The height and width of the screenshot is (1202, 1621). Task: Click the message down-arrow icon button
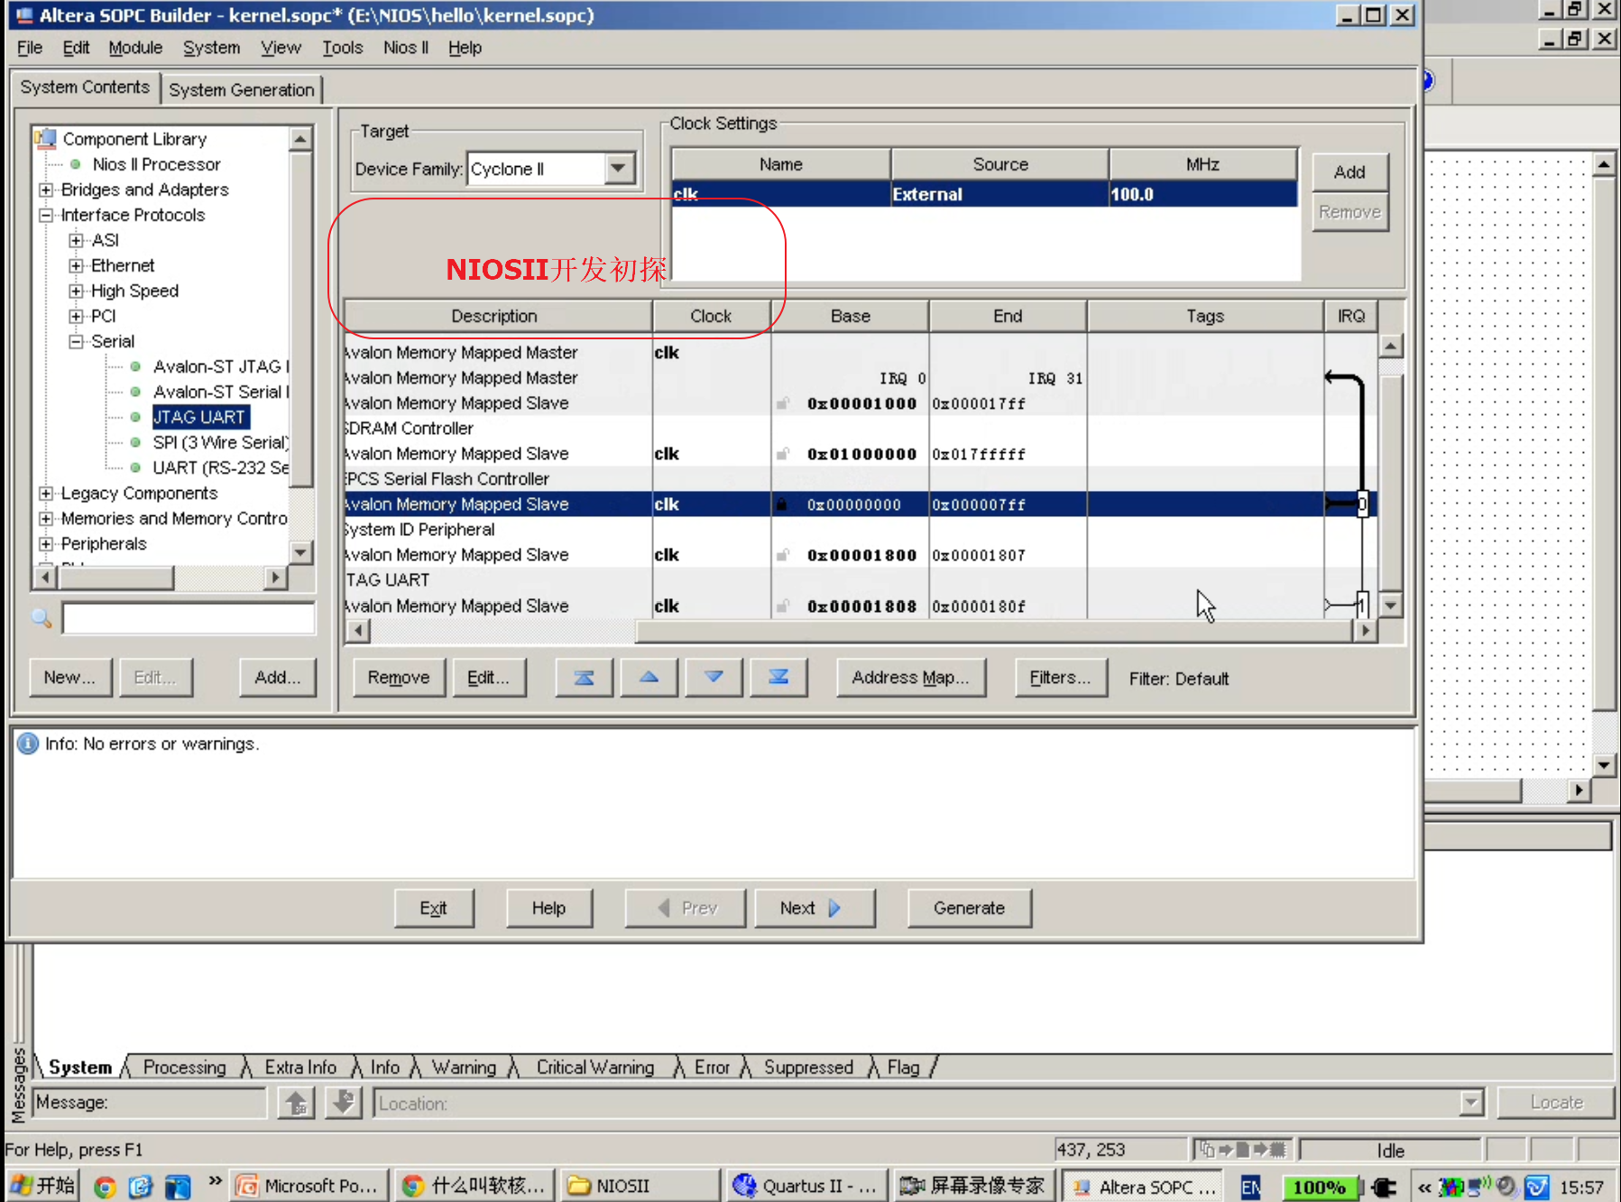click(x=344, y=1103)
